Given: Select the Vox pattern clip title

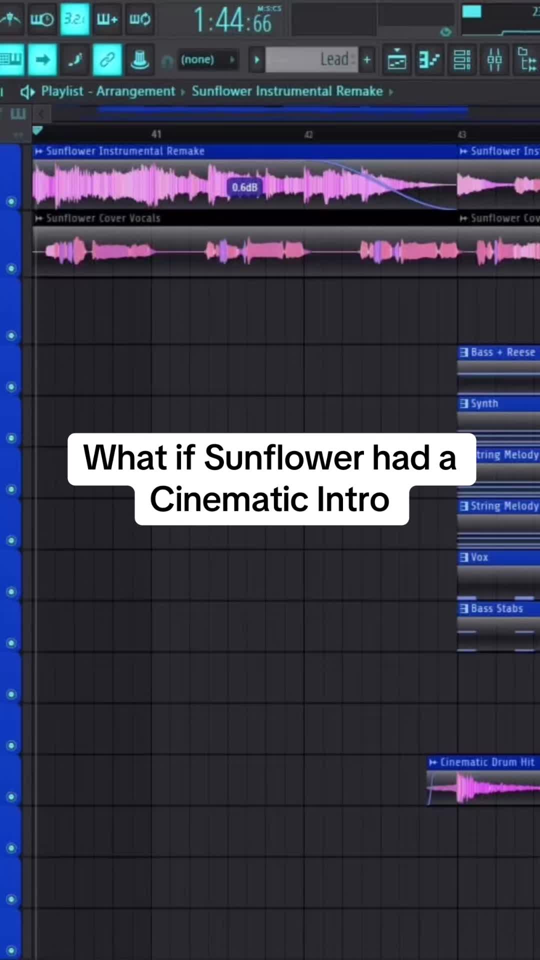Looking at the screenshot, I should [479, 557].
